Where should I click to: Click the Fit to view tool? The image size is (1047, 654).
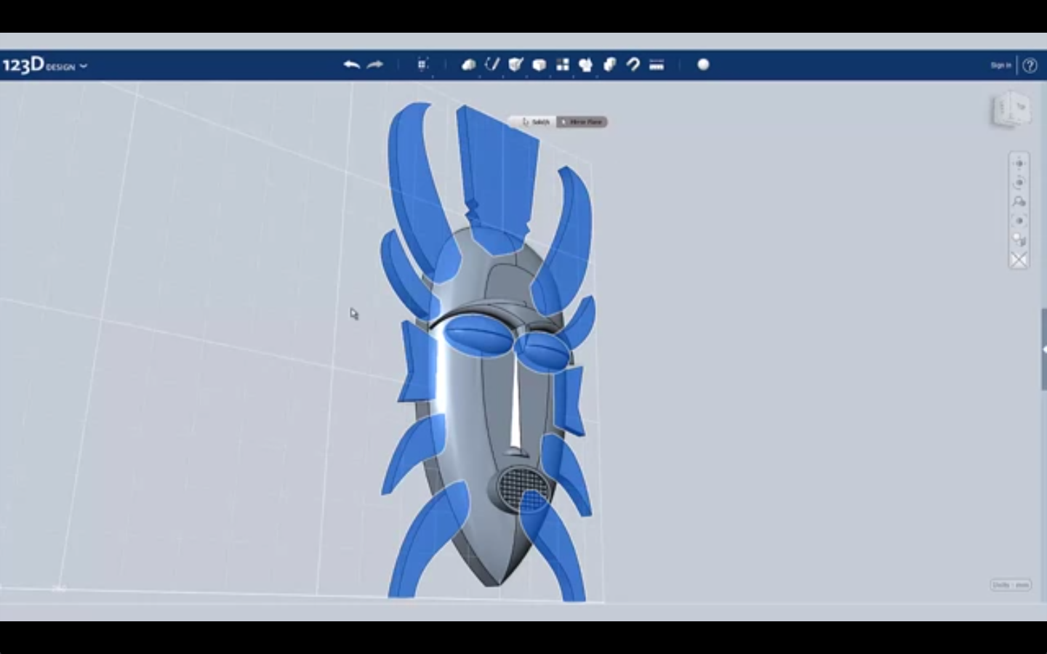[x=1019, y=221]
